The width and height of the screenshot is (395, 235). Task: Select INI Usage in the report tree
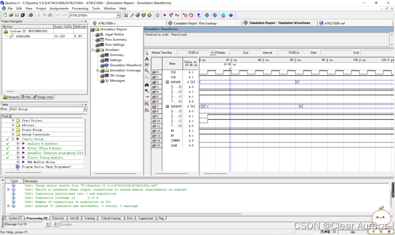point(117,75)
